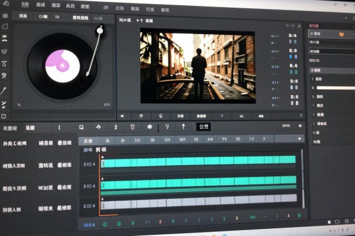355x236 pixels.
Task: Click the anchor figure icon in timeline toolbar
Action: click(x=116, y=127)
